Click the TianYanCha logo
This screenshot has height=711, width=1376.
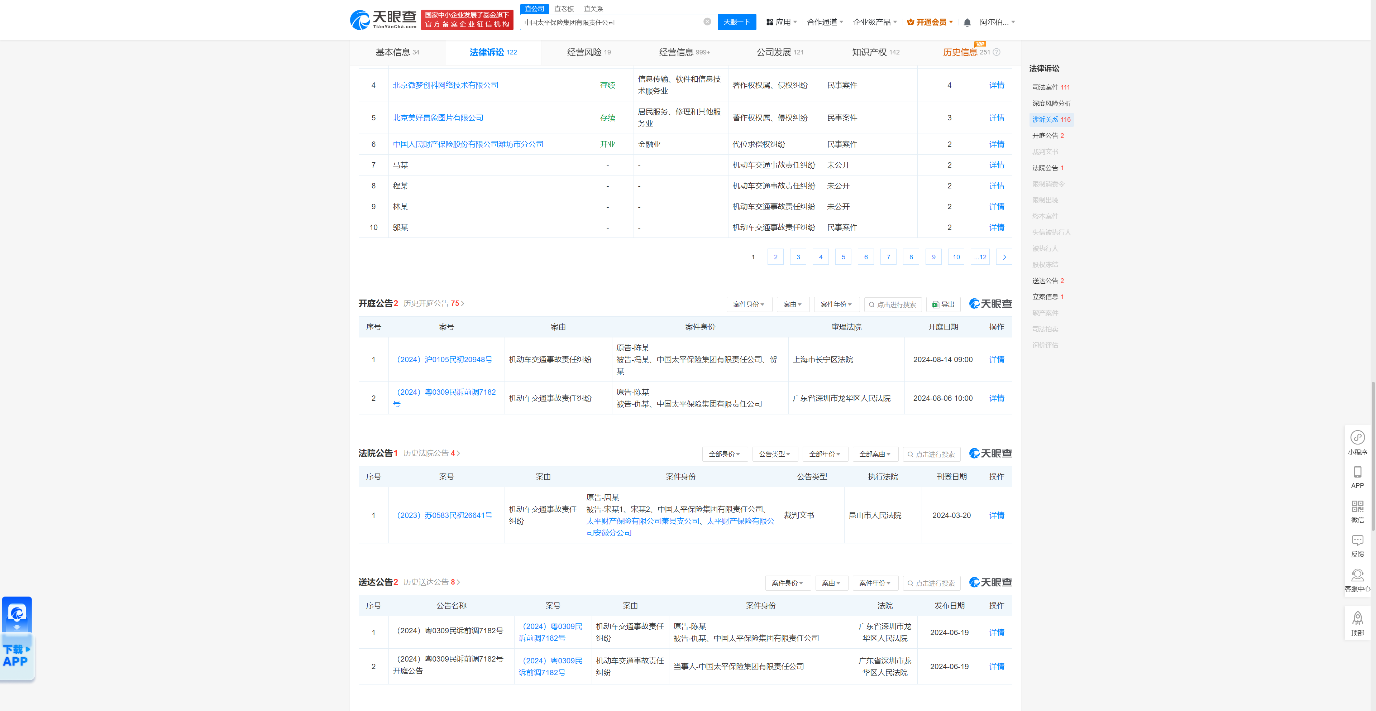383,20
